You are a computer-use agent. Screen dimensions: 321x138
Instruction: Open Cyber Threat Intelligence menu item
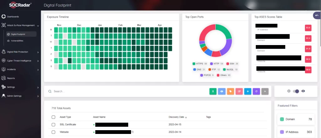coord(19,60)
